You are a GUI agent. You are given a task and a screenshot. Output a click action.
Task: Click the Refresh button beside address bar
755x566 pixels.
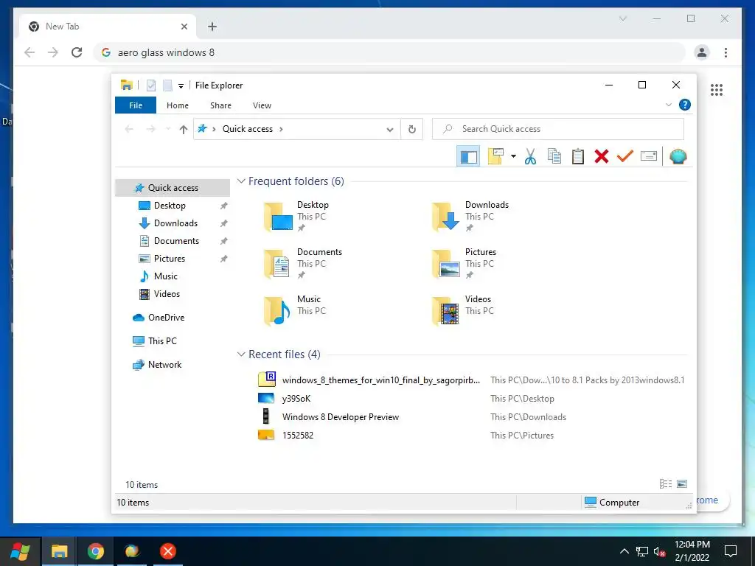pos(411,129)
